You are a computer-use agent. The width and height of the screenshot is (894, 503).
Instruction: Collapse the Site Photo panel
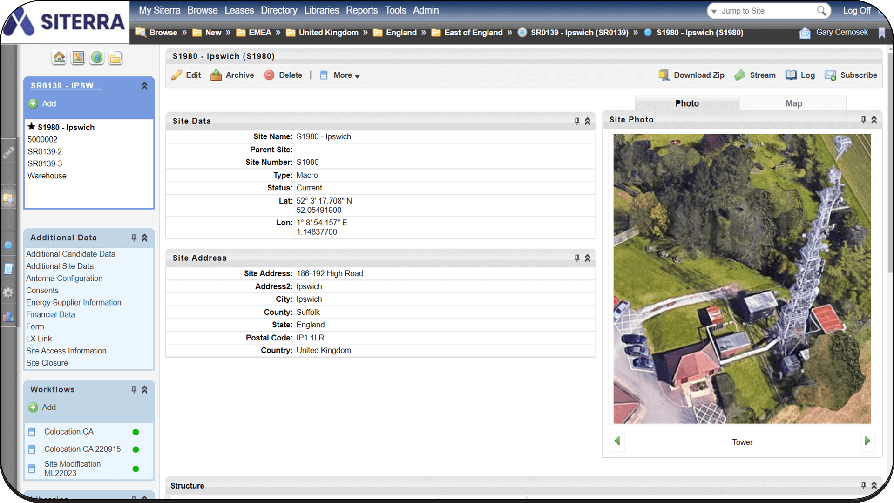click(874, 120)
